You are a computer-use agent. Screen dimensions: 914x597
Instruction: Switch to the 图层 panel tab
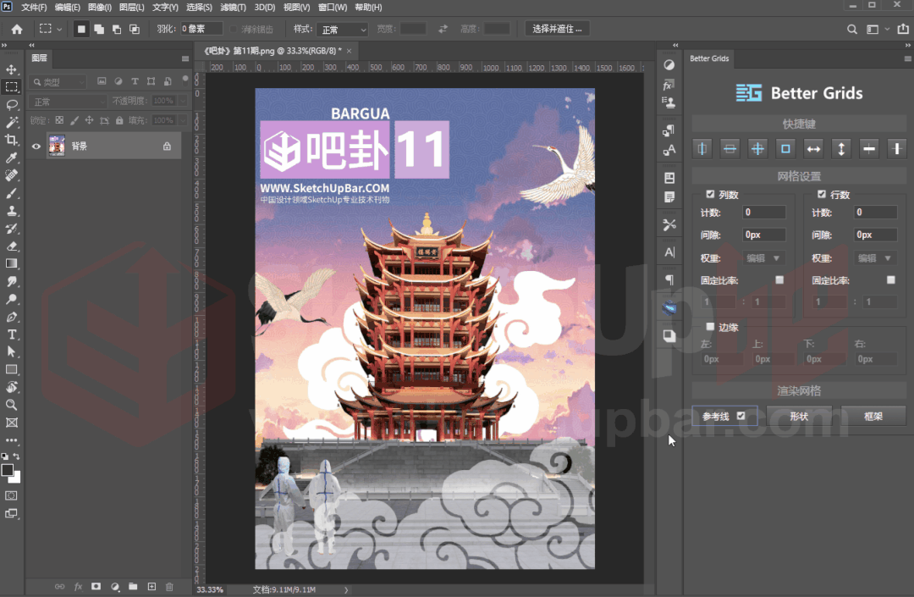[x=40, y=58]
